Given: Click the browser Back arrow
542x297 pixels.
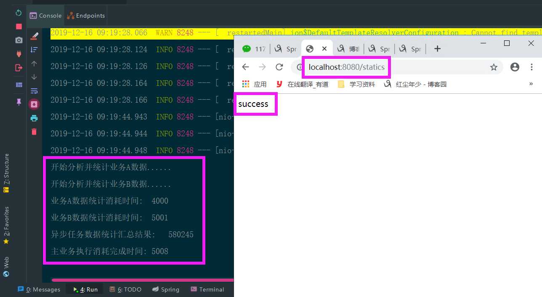Looking at the screenshot, I should (x=246, y=67).
